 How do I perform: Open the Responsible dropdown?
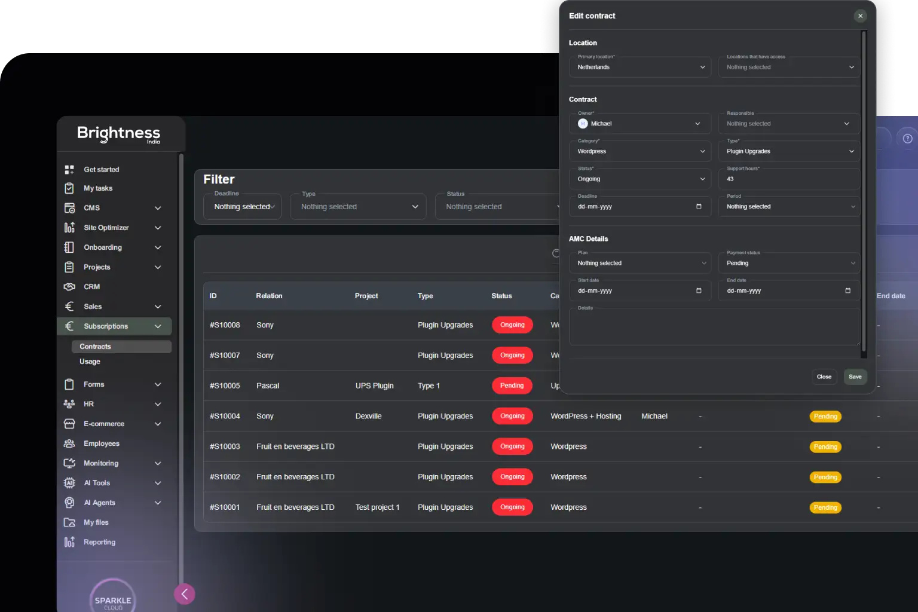pos(789,124)
